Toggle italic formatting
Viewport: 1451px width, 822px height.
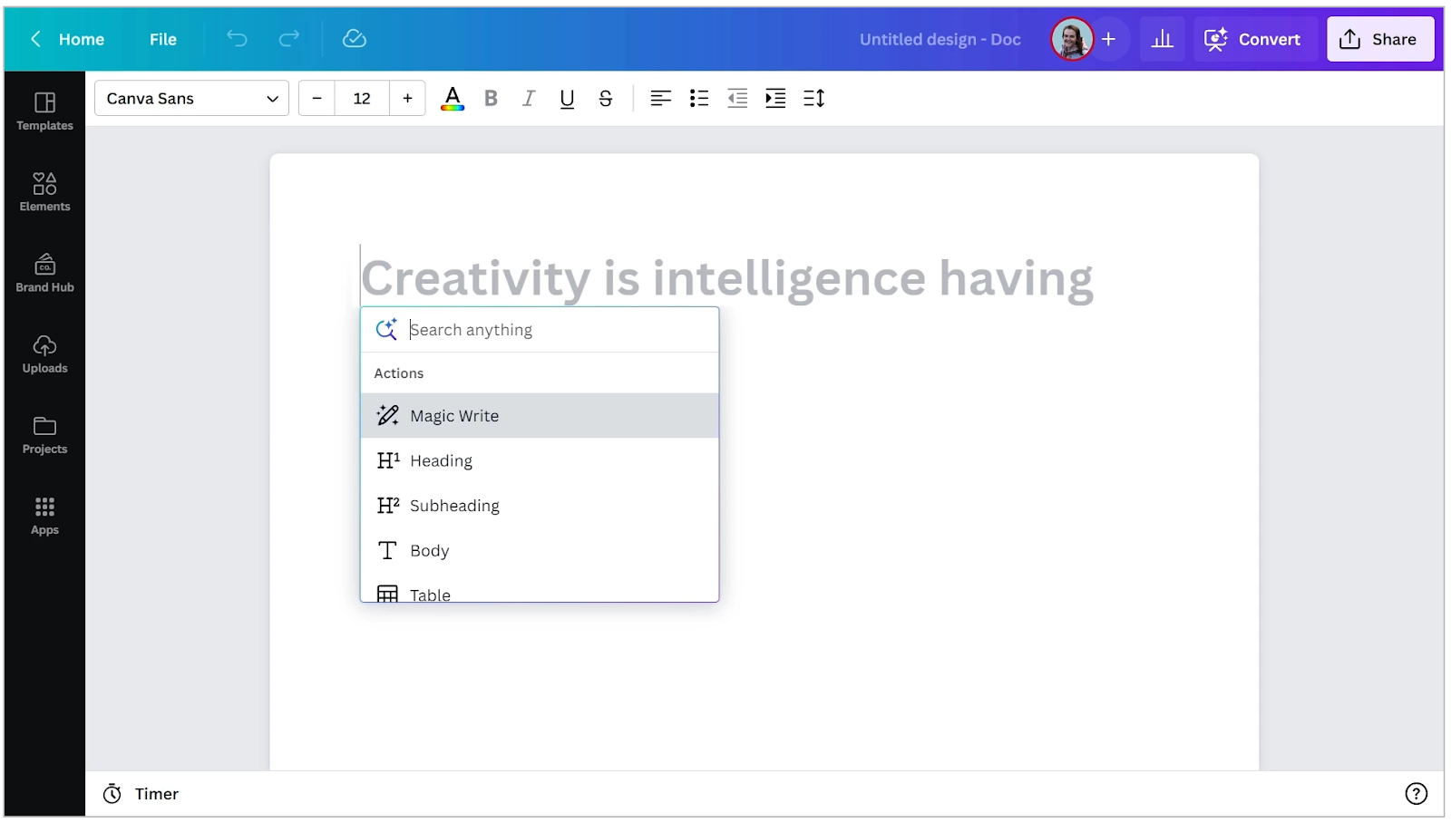pos(529,98)
